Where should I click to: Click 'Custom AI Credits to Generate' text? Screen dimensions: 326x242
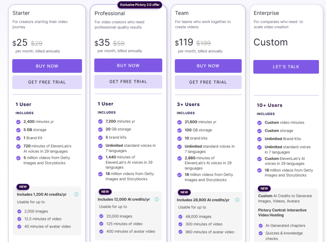[285, 196]
